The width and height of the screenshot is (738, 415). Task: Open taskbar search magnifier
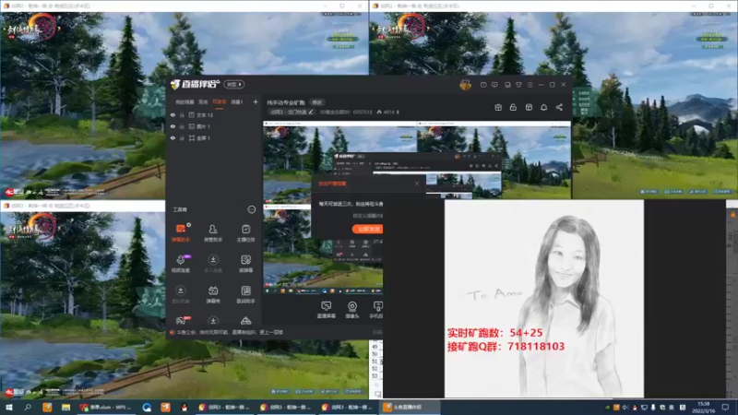28,407
